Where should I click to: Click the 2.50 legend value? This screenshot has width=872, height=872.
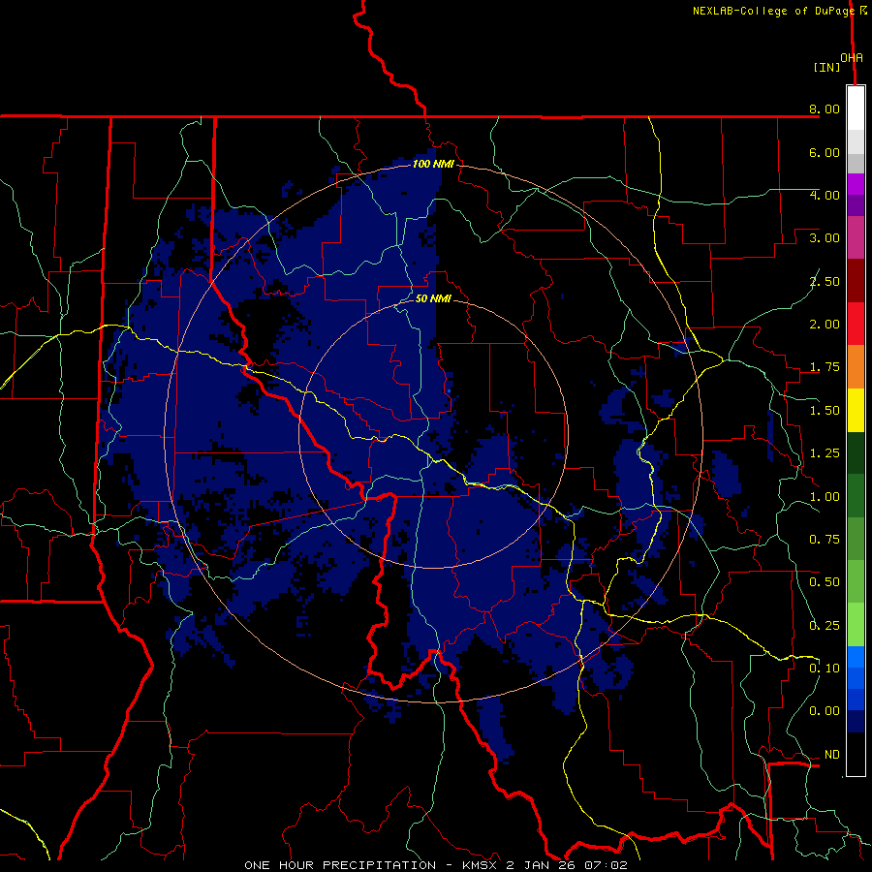(x=825, y=281)
